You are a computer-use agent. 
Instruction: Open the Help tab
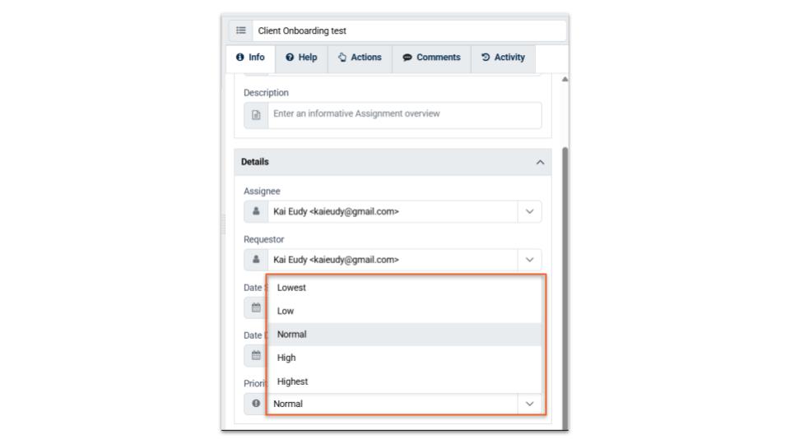click(301, 58)
